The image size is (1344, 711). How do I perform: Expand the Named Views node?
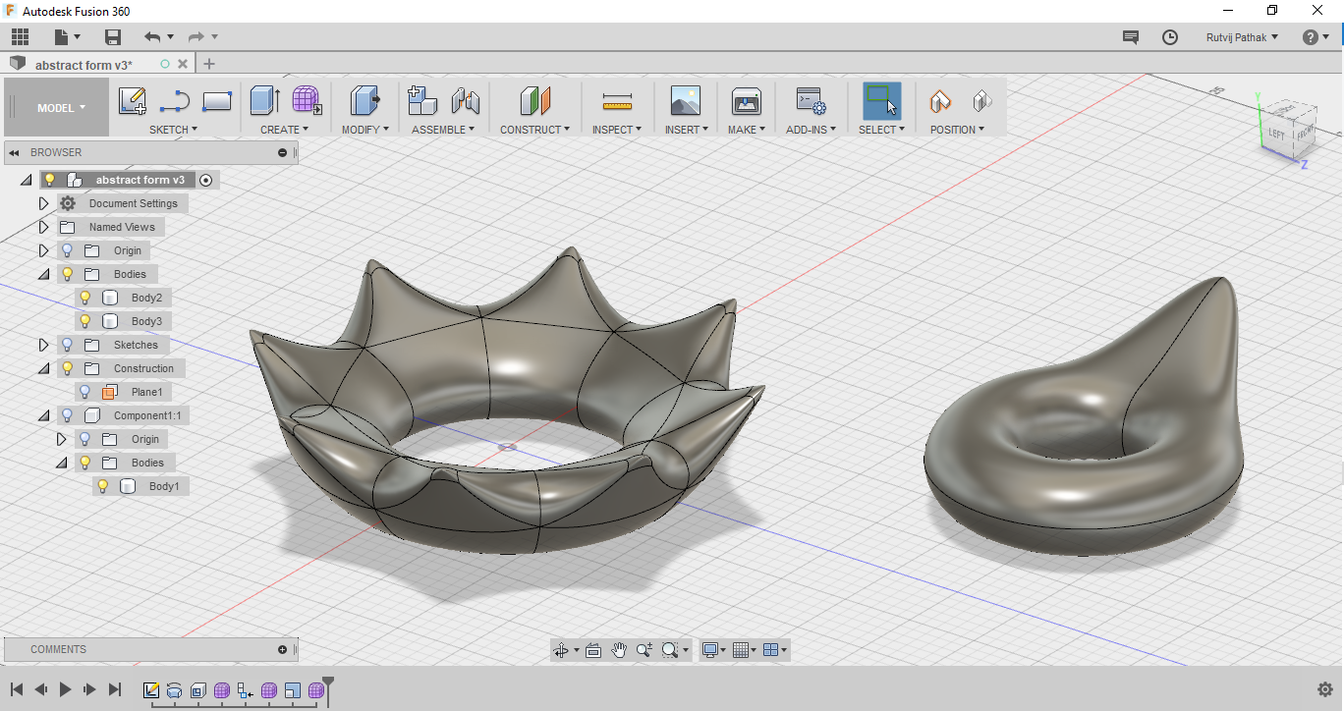(x=43, y=227)
